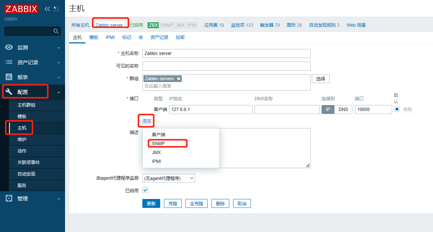This screenshot has height=232, width=433.
Task: Expand the 管理 menu chevron
Action: coord(59,199)
